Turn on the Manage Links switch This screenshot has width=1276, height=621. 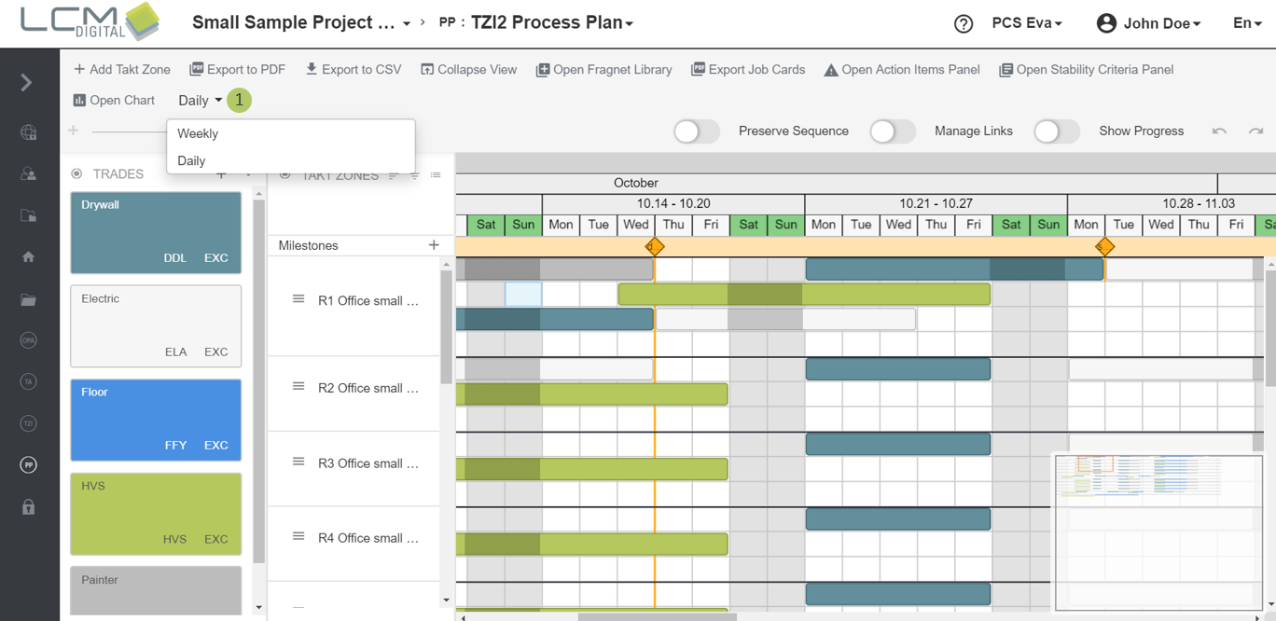(892, 131)
